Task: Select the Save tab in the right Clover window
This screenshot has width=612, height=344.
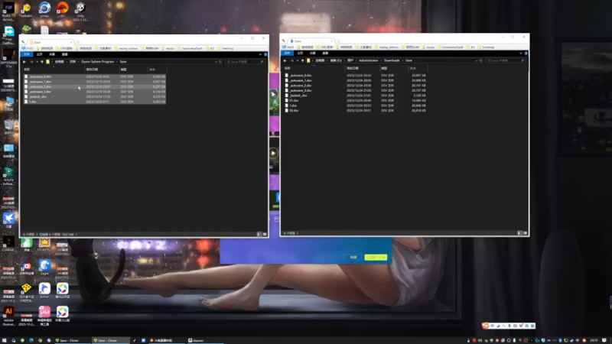Action: 311,41
